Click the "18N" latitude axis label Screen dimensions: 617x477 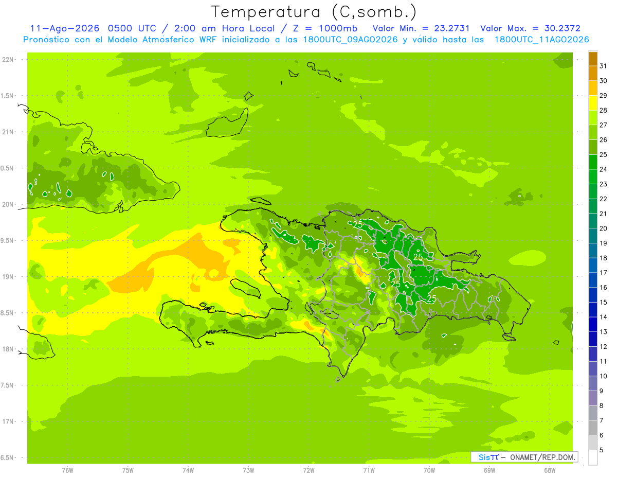pyautogui.click(x=7, y=349)
